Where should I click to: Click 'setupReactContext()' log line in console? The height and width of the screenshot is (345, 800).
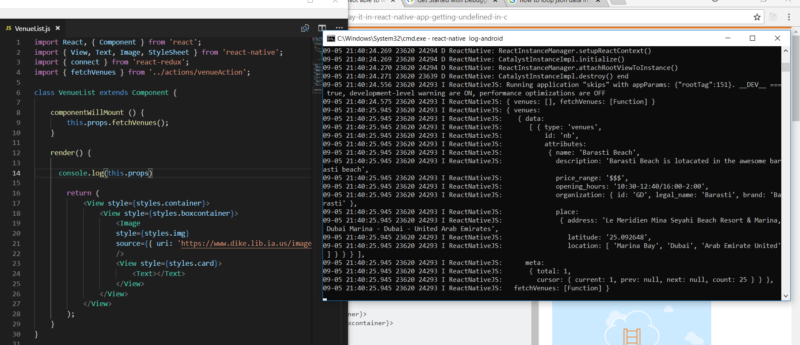487,51
